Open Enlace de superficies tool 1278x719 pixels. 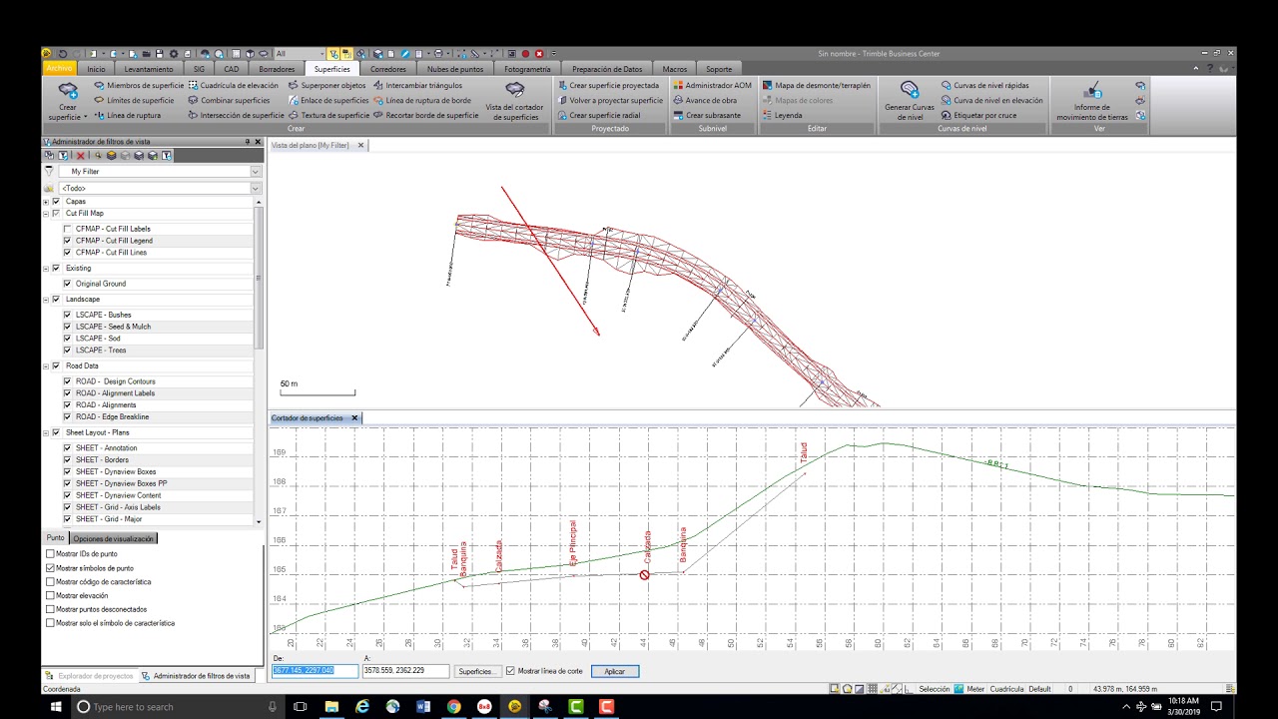(328, 101)
